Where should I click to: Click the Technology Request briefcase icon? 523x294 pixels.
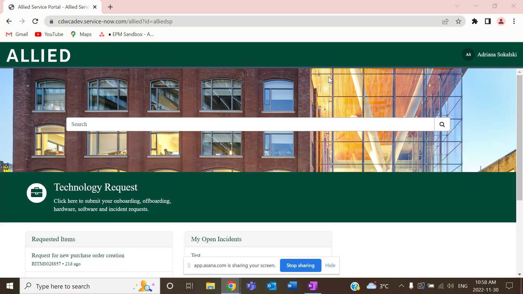coord(37,193)
